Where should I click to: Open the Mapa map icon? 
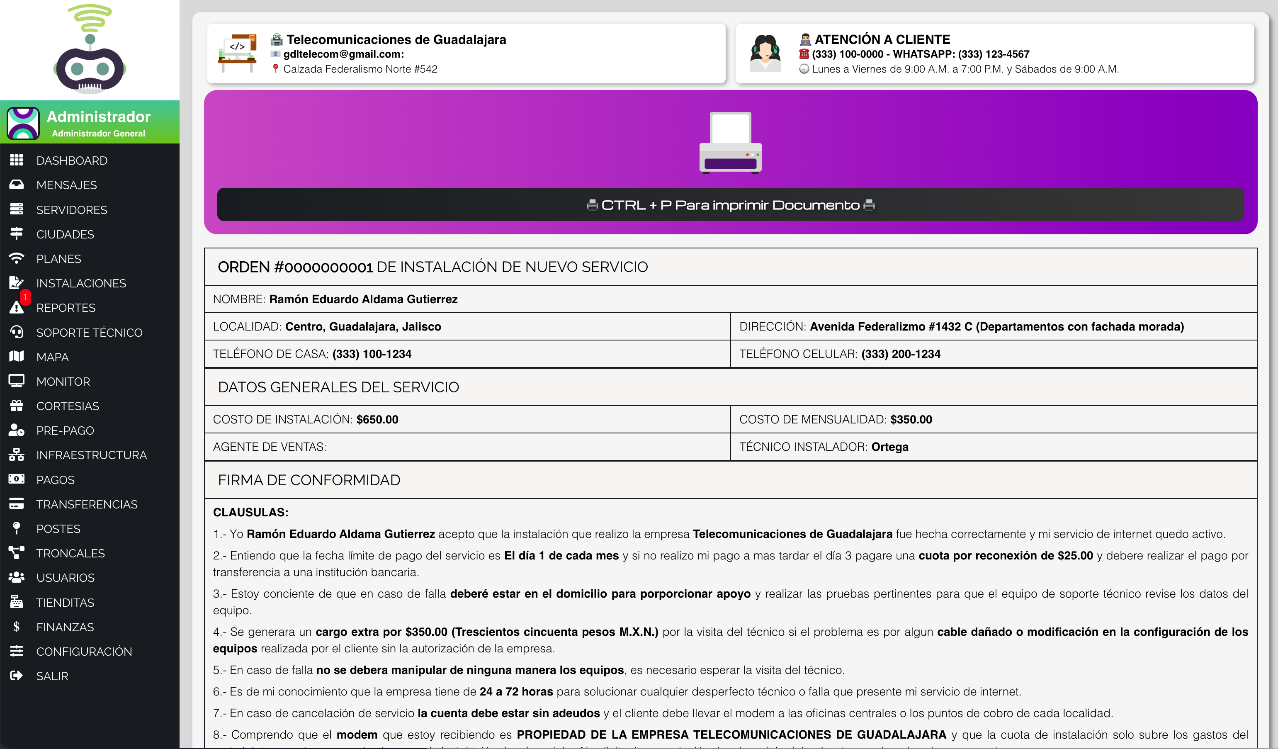[x=16, y=357]
